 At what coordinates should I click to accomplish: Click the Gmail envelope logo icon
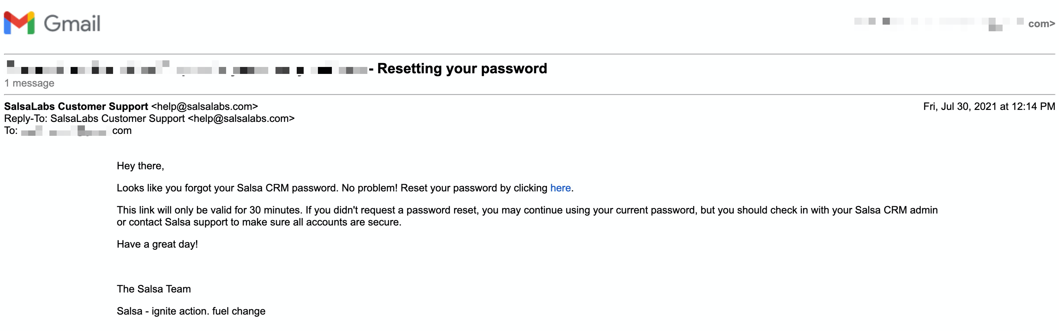(x=19, y=23)
